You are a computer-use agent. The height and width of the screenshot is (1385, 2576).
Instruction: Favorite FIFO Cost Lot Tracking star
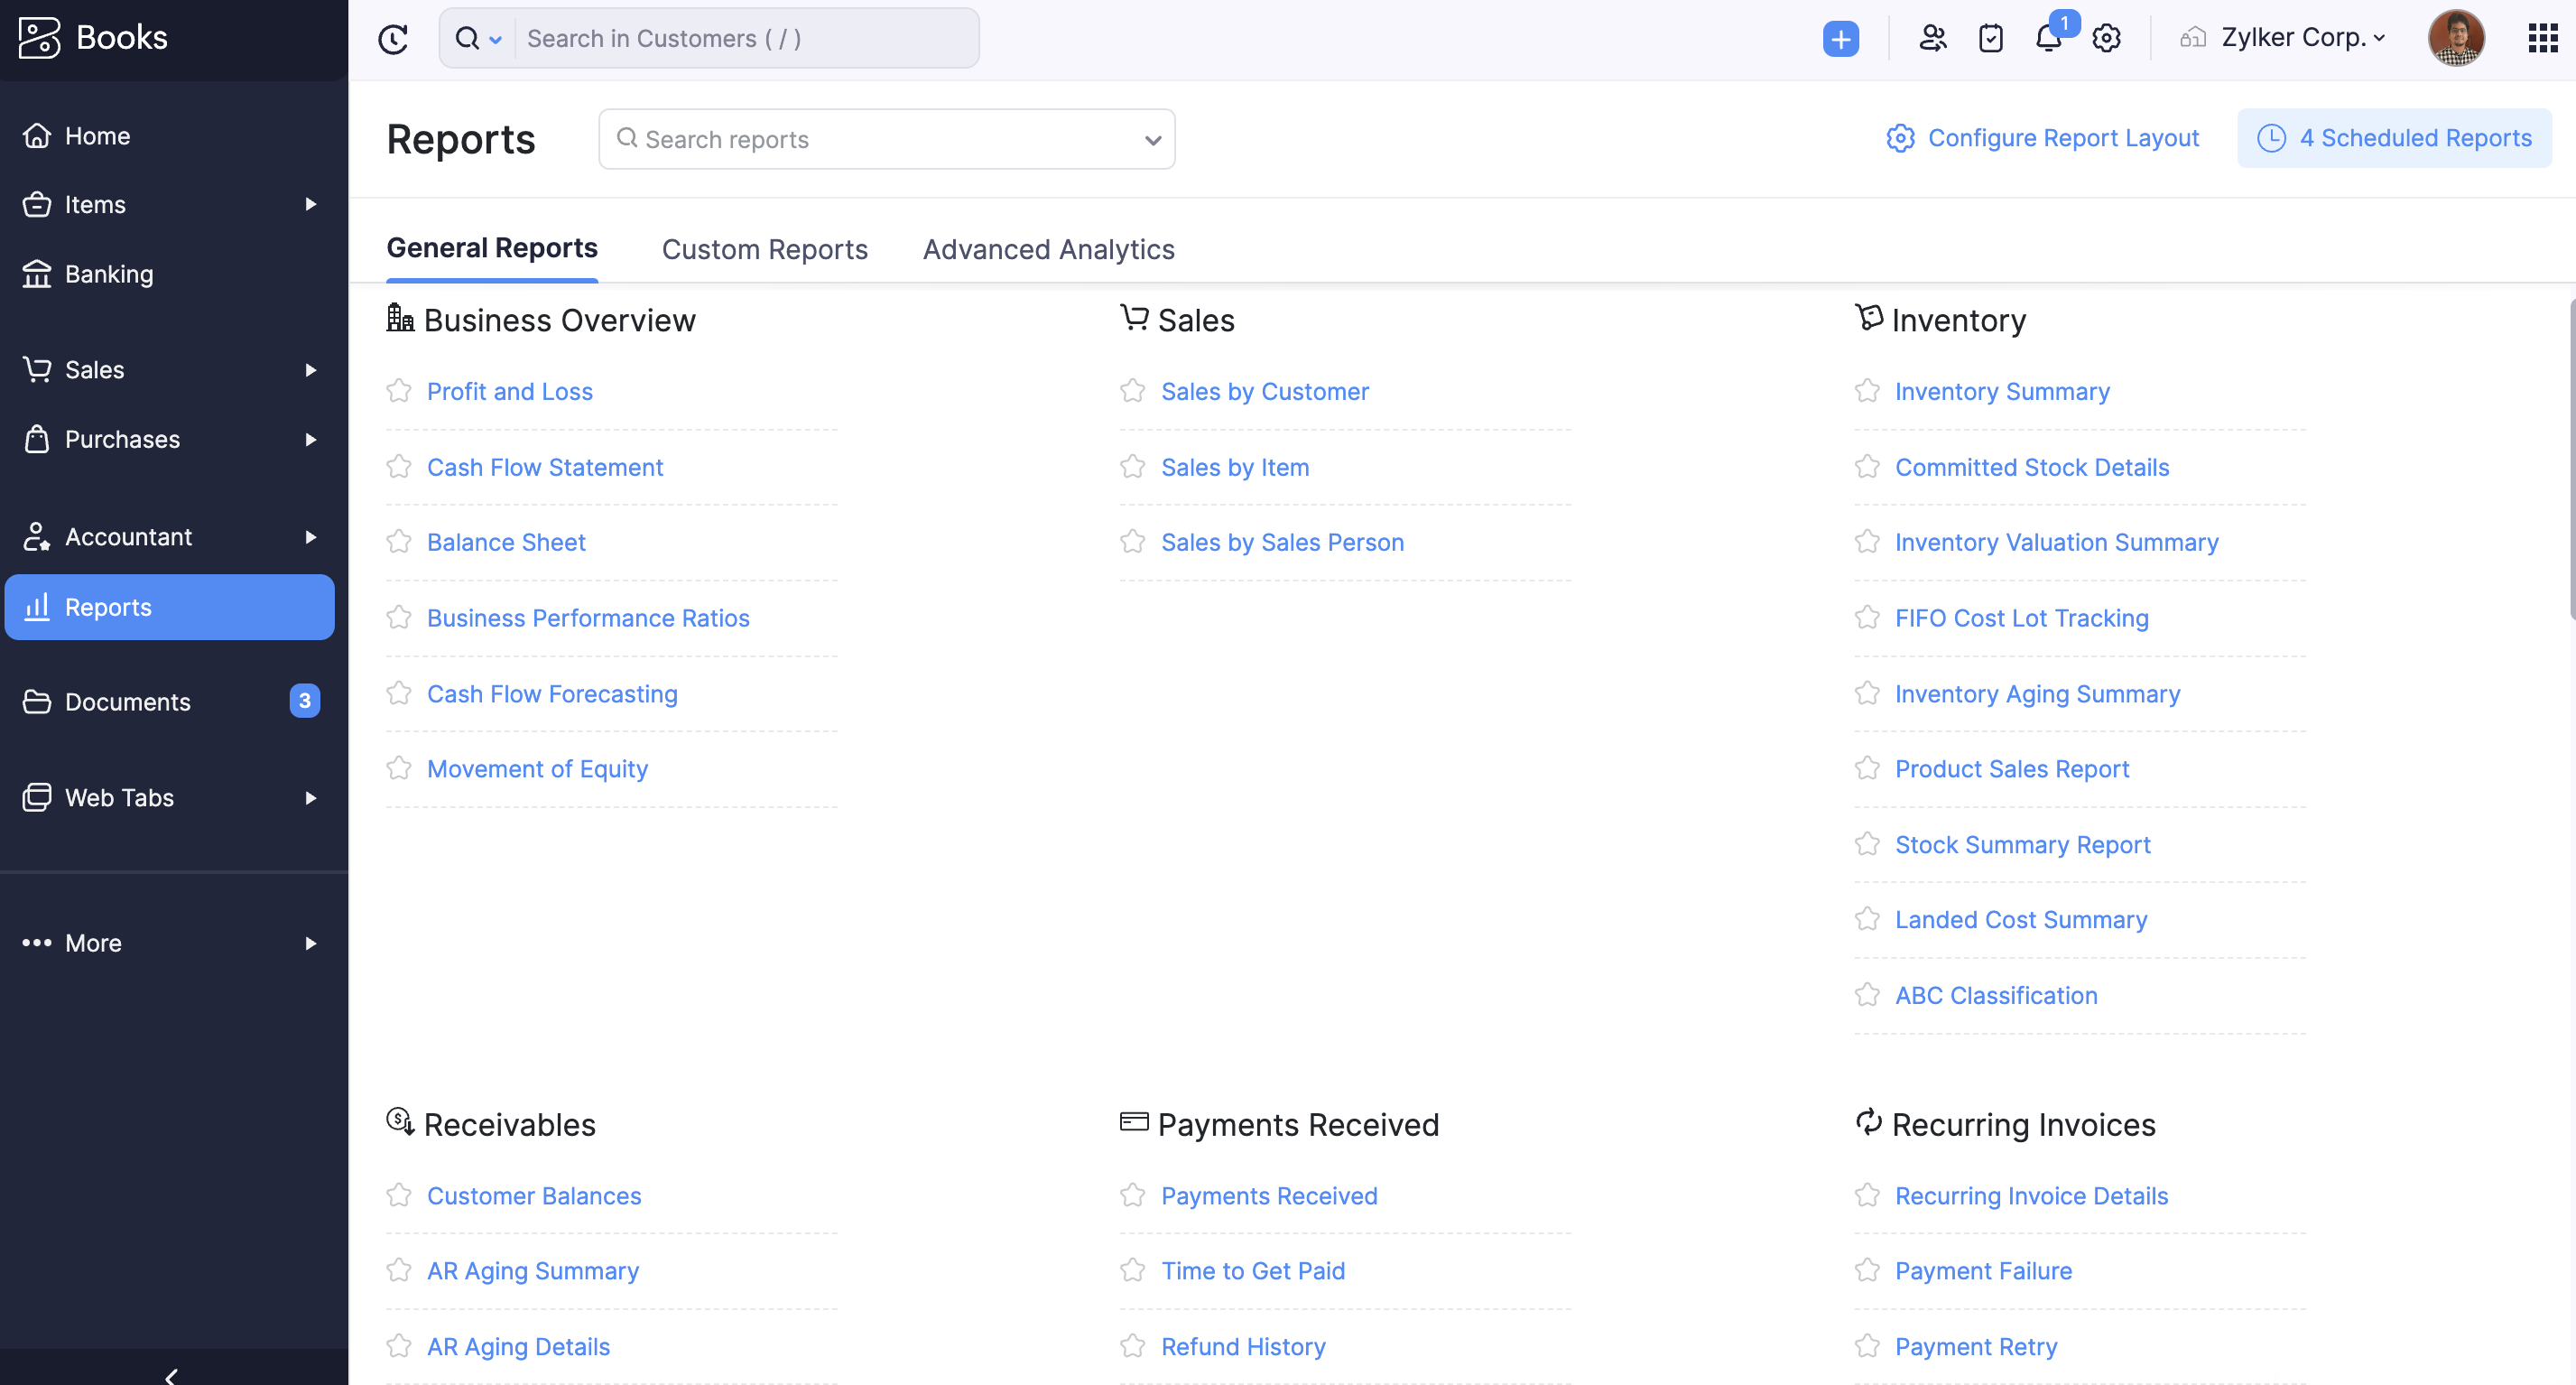(1867, 618)
